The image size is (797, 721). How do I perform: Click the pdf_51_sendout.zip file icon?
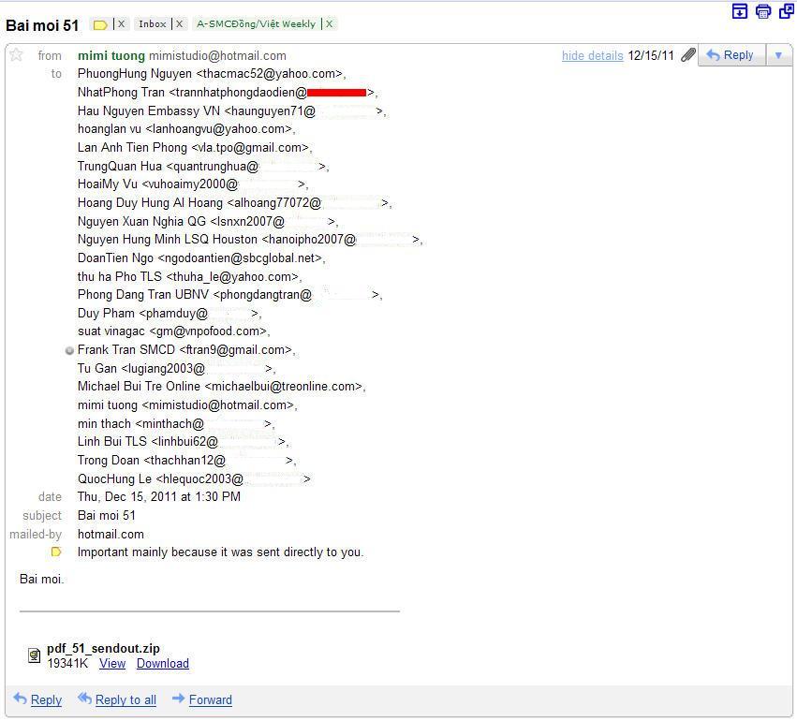34,655
